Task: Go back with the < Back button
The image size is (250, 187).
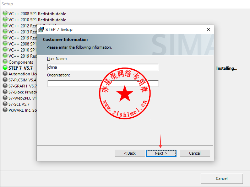Action: click(130, 153)
